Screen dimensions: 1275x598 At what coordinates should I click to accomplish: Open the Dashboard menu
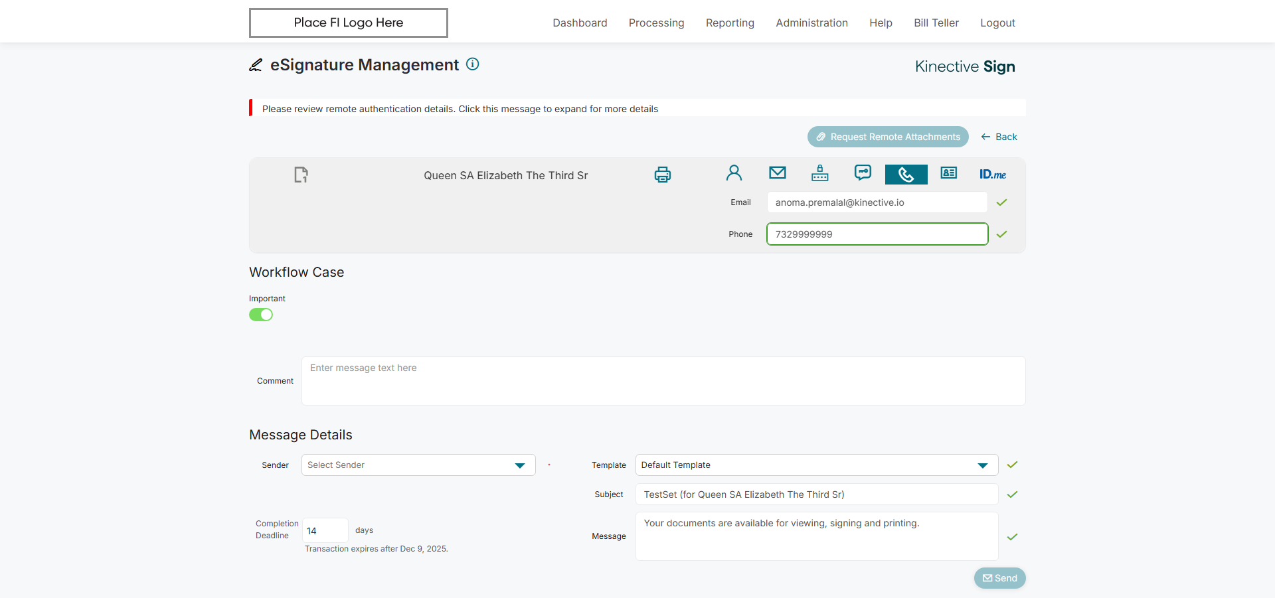coord(580,23)
